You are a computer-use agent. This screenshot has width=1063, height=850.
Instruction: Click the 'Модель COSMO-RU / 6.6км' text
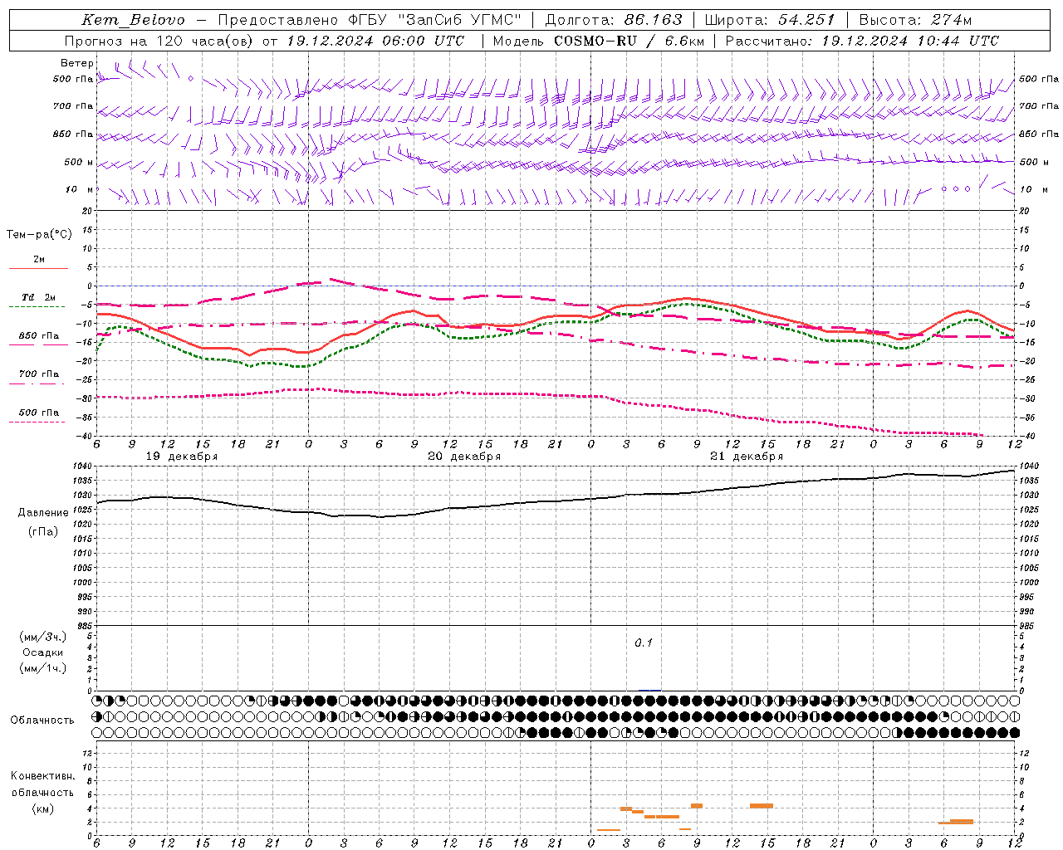(x=599, y=41)
